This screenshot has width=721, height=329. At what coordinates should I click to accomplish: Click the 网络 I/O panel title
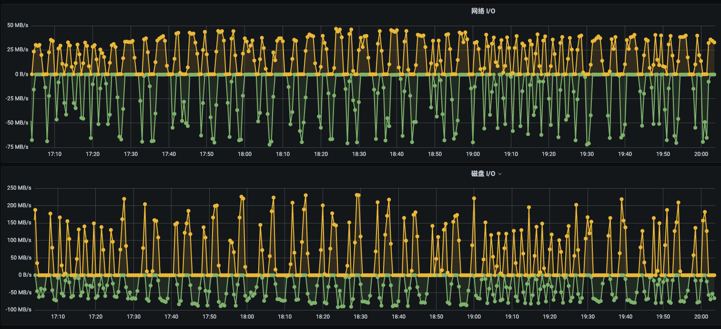483,11
